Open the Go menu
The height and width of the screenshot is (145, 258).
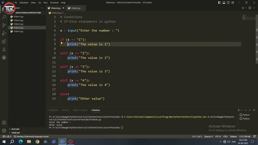pos(40,2)
